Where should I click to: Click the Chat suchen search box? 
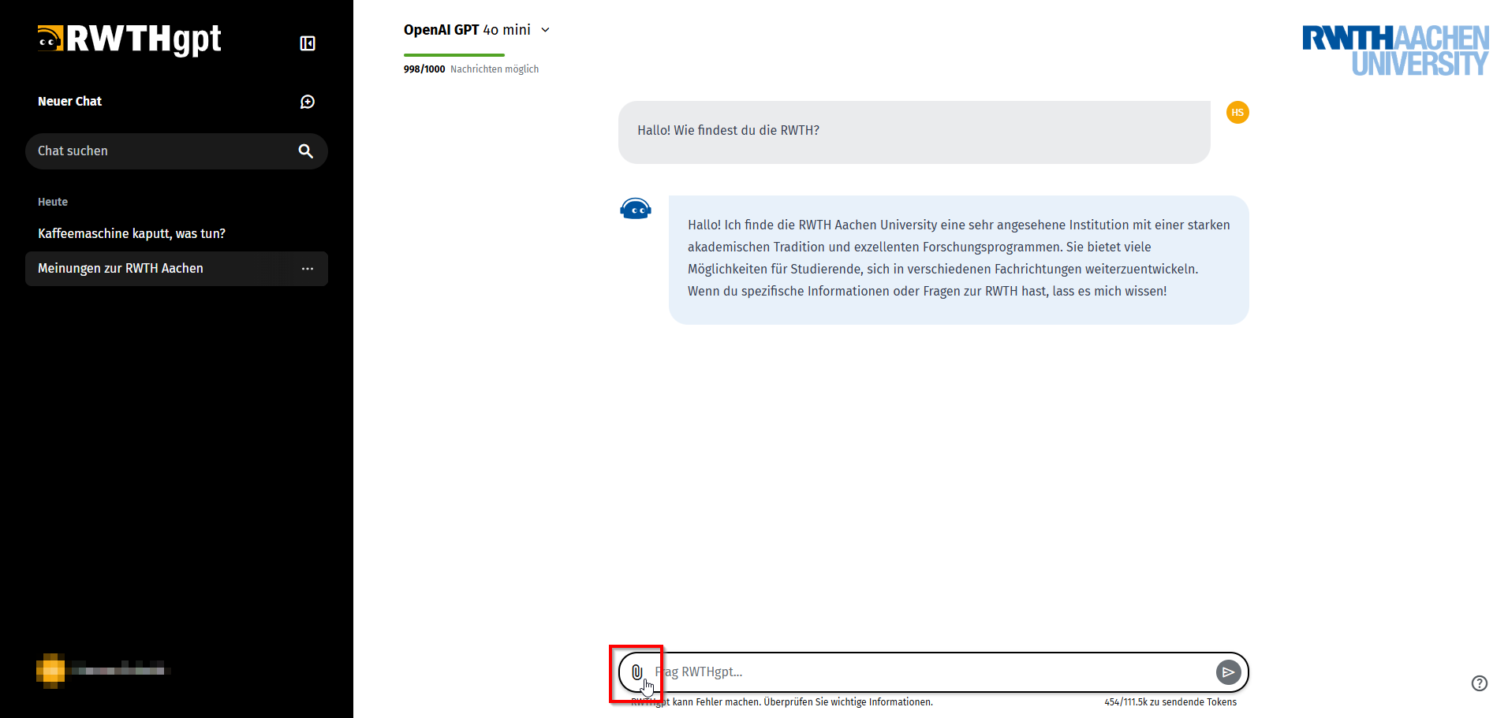point(158,151)
